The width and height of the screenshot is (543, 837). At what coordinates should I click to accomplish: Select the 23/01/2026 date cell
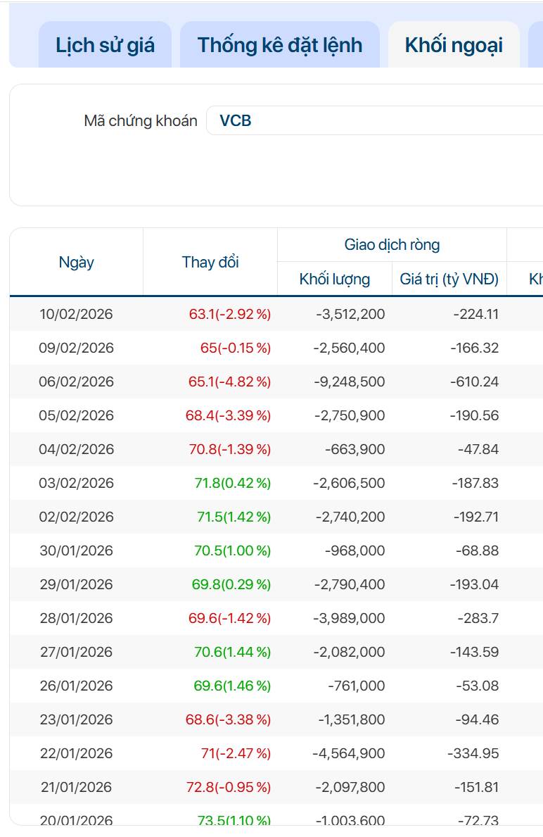pyautogui.click(x=76, y=719)
